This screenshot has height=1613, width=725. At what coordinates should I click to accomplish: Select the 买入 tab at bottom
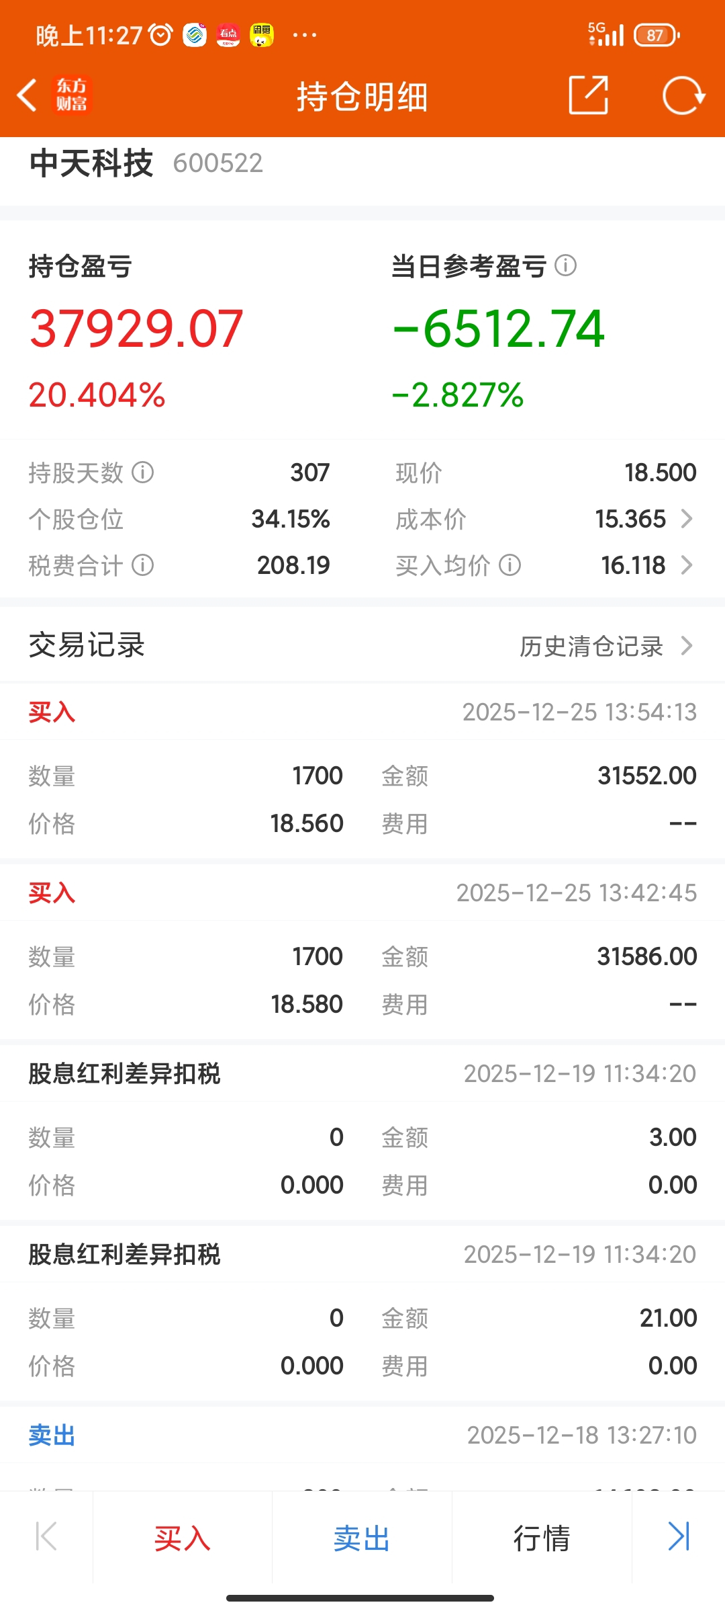tap(182, 1538)
